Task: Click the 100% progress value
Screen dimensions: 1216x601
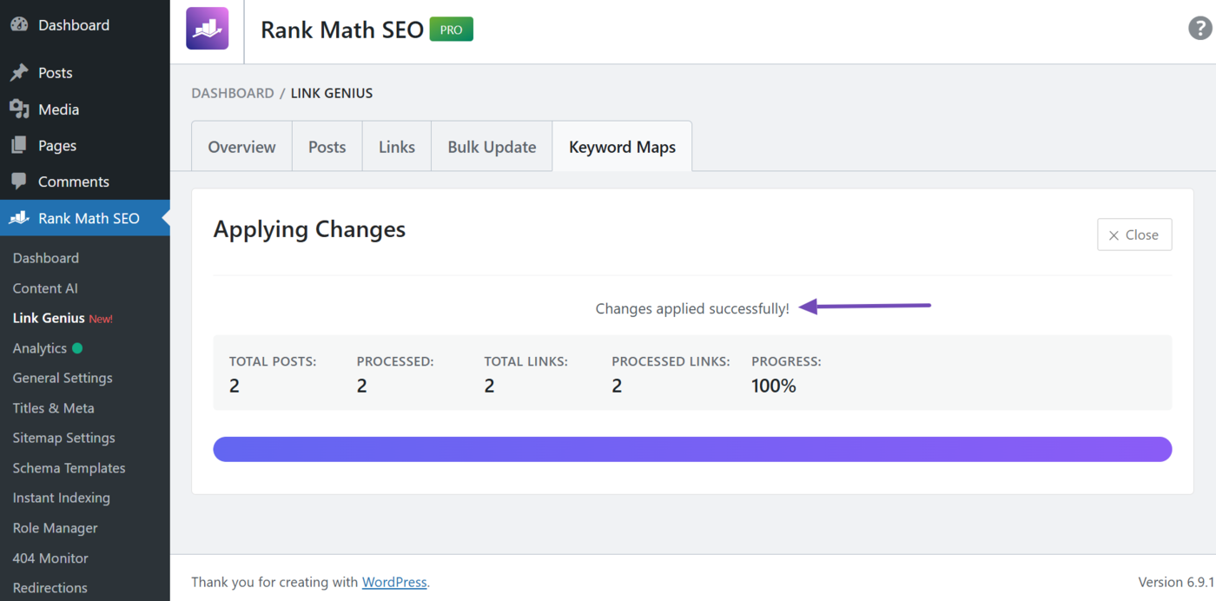Action: [x=774, y=386]
